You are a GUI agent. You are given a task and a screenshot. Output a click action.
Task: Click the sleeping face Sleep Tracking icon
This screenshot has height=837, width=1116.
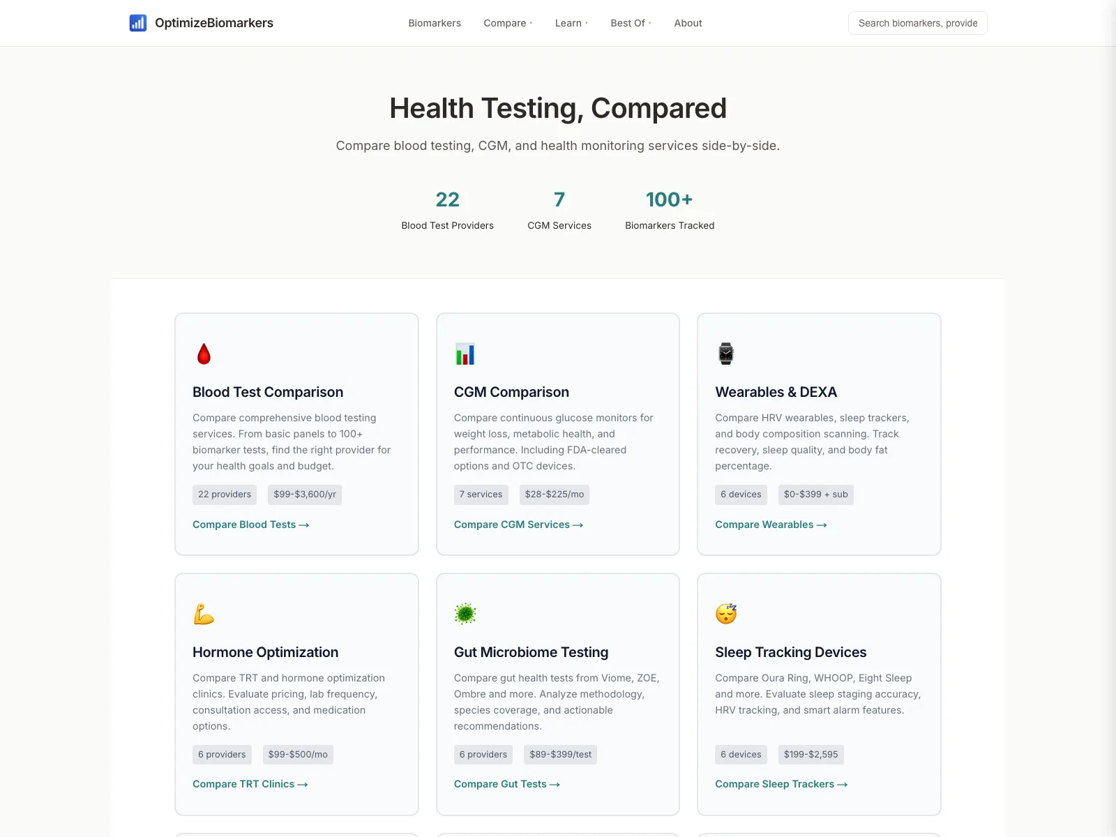(726, 614)
